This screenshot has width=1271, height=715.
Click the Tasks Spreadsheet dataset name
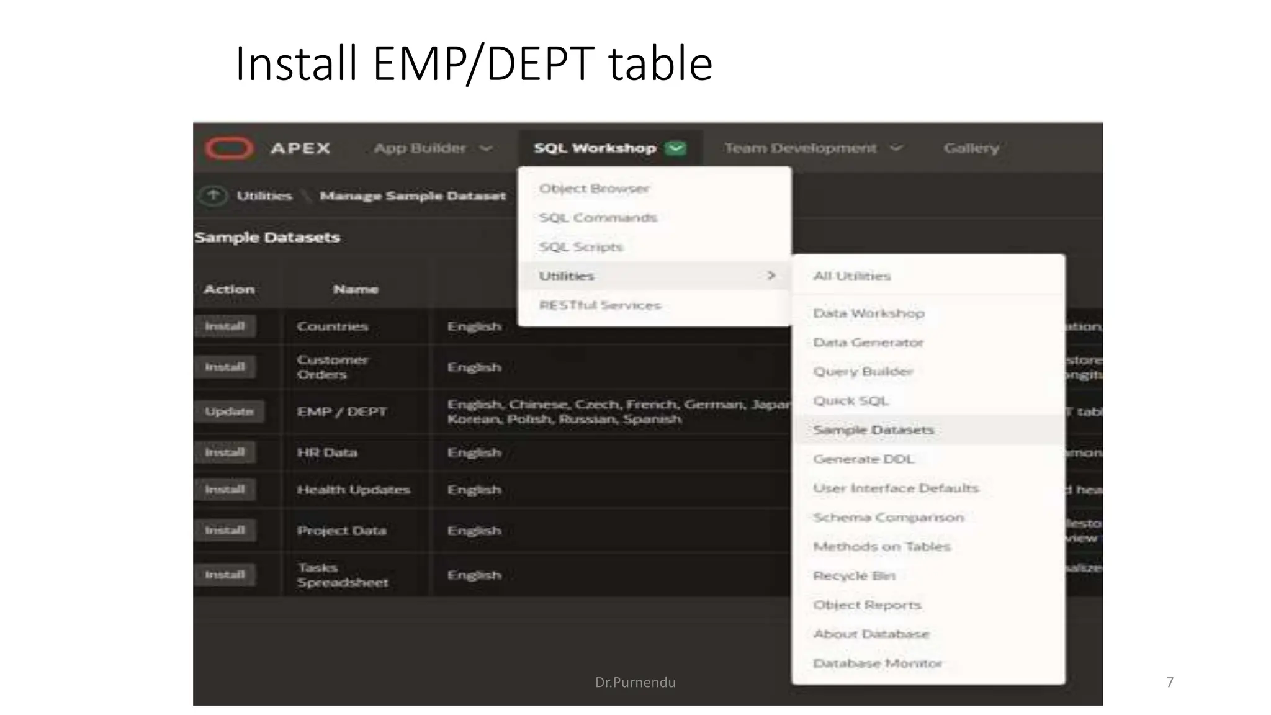(x=342, y=575)
